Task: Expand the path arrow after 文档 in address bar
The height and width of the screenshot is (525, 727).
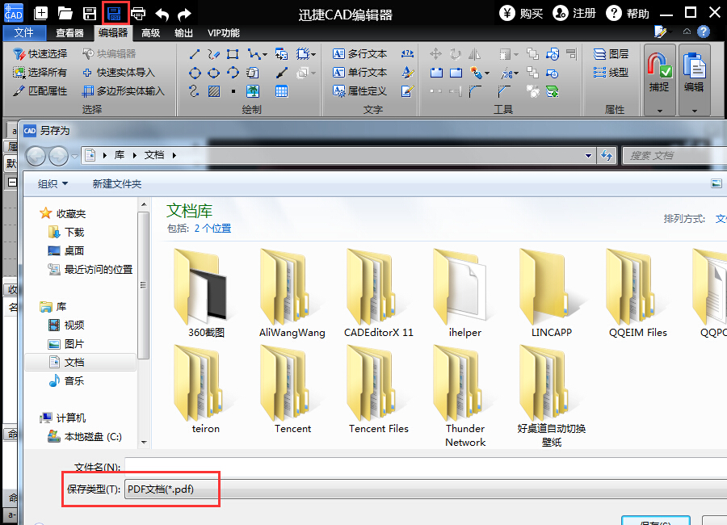Action: tap(174, 155)
